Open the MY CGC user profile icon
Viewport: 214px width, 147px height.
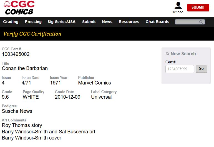pos(178,5)
